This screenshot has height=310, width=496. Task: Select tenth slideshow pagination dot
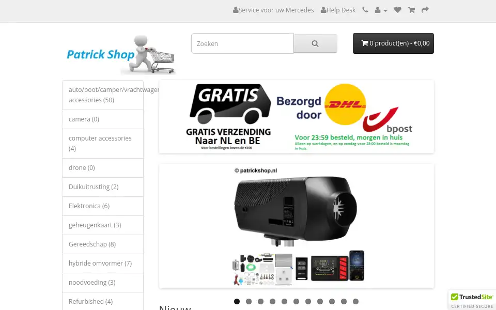pyautogui.click(x=344, y=301)
